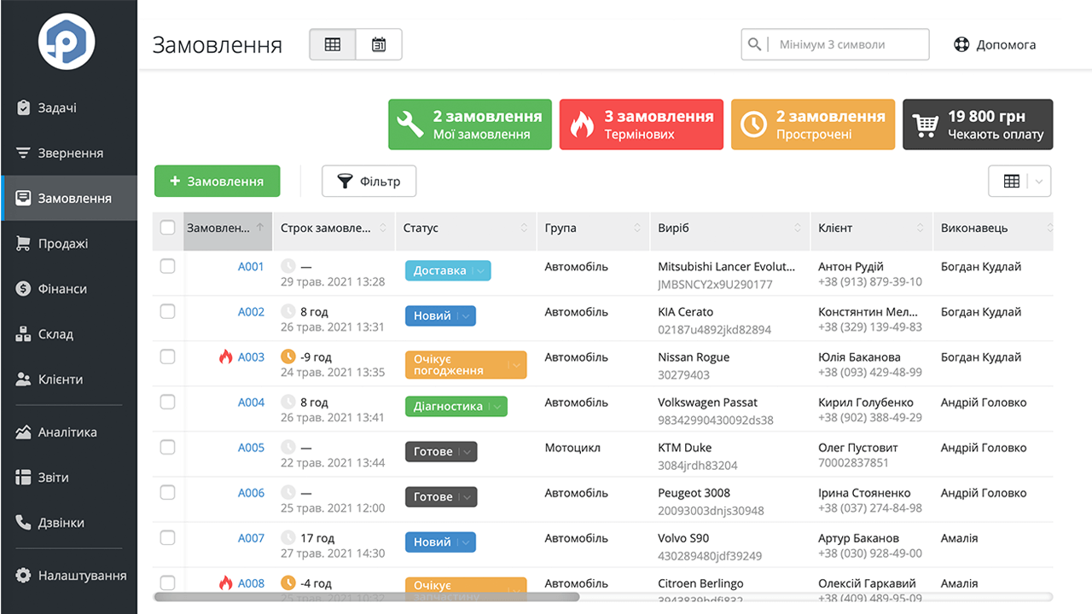Expand the column settings dropdown arrow
The height and width of the screenshot is (614, 1092).
(x=1038, y=182)
